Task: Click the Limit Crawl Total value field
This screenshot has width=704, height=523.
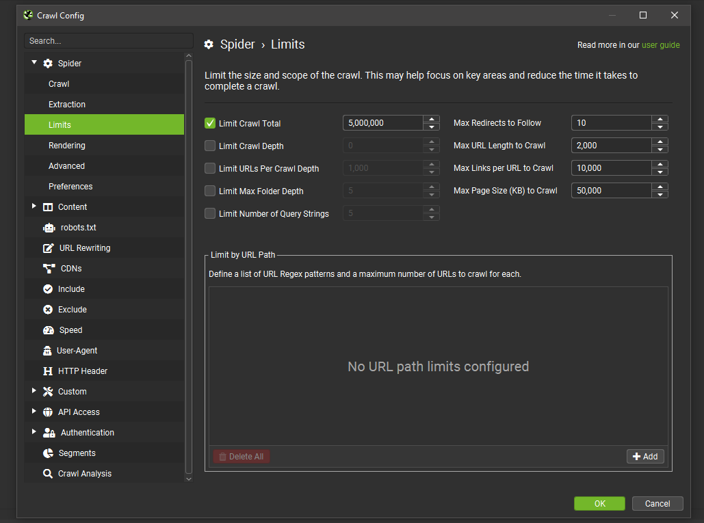Action: 383,123
